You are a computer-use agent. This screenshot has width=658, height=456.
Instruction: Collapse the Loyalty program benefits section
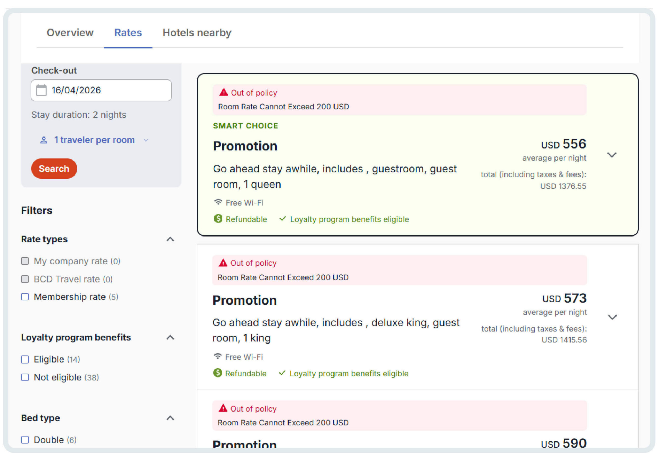tap(170, 337)
